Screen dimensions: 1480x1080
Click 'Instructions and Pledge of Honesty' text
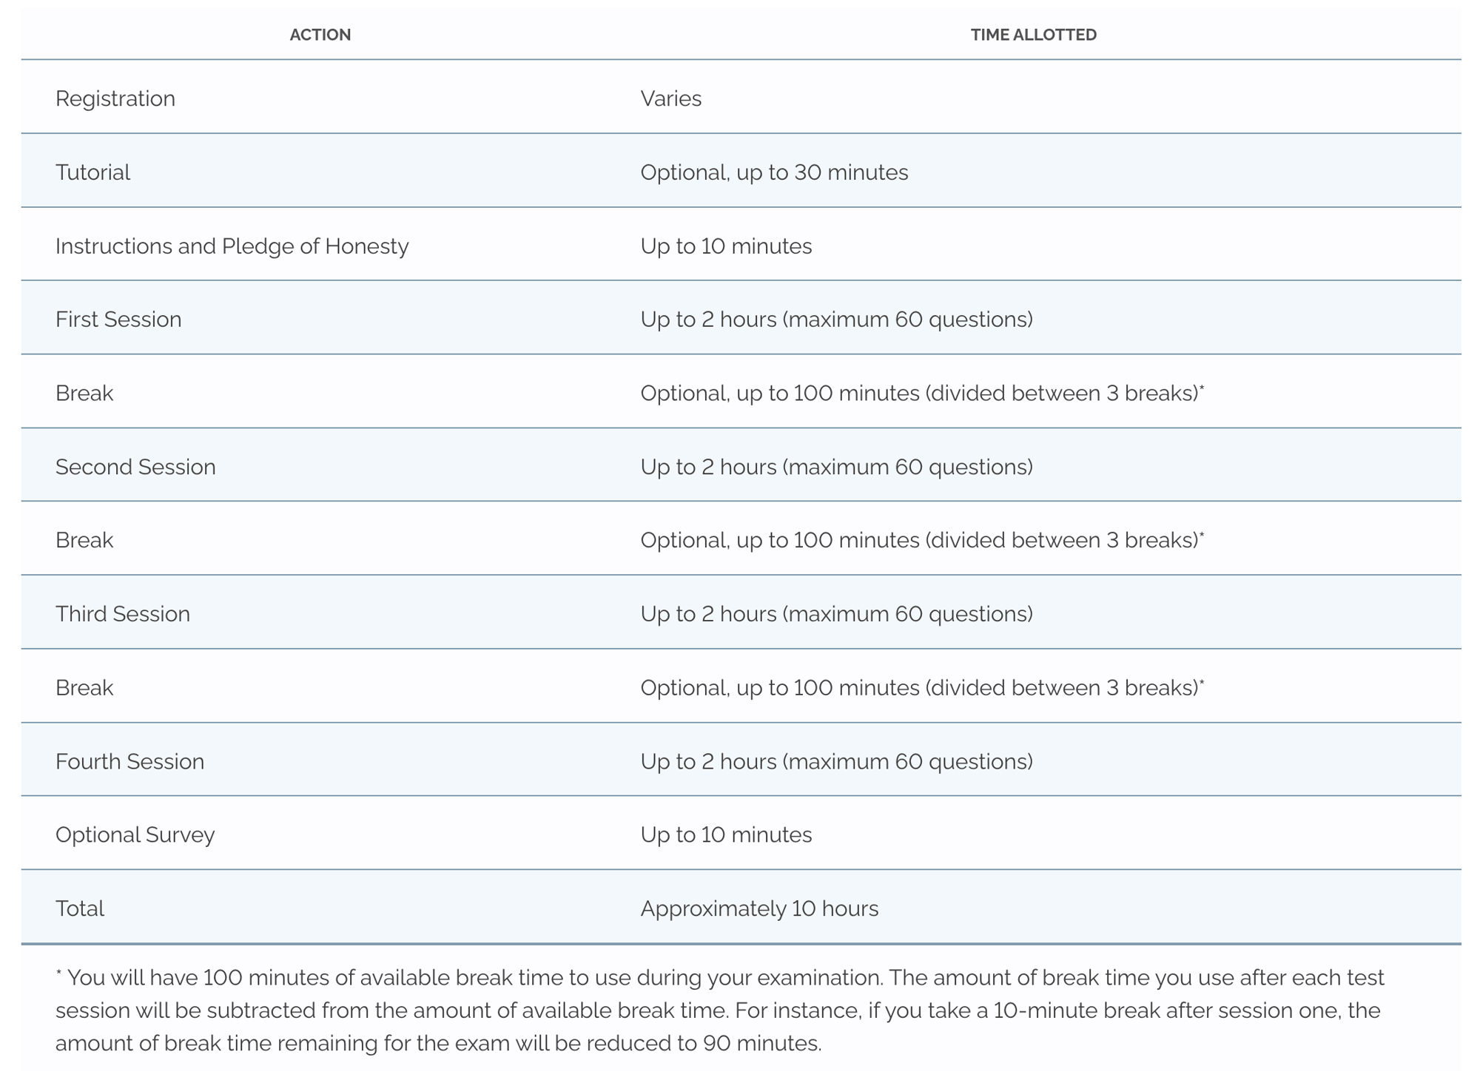(232, 246)
